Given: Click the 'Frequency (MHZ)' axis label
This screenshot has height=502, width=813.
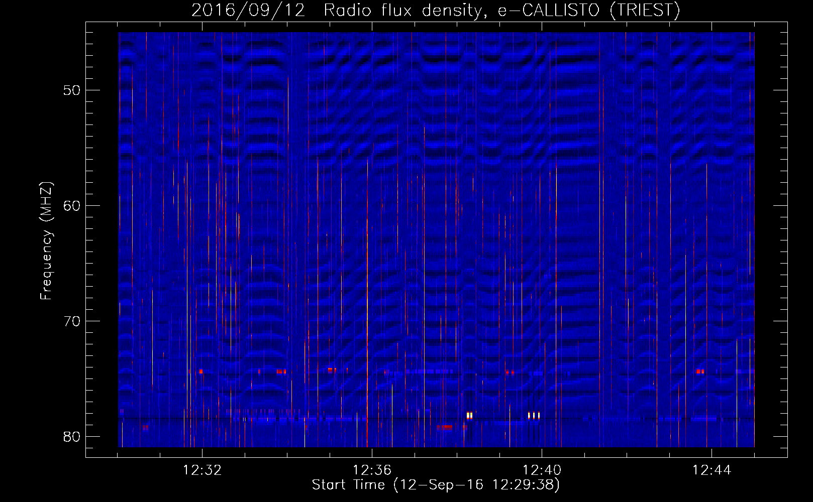Looking at the screenshot, I should (46, 241).
